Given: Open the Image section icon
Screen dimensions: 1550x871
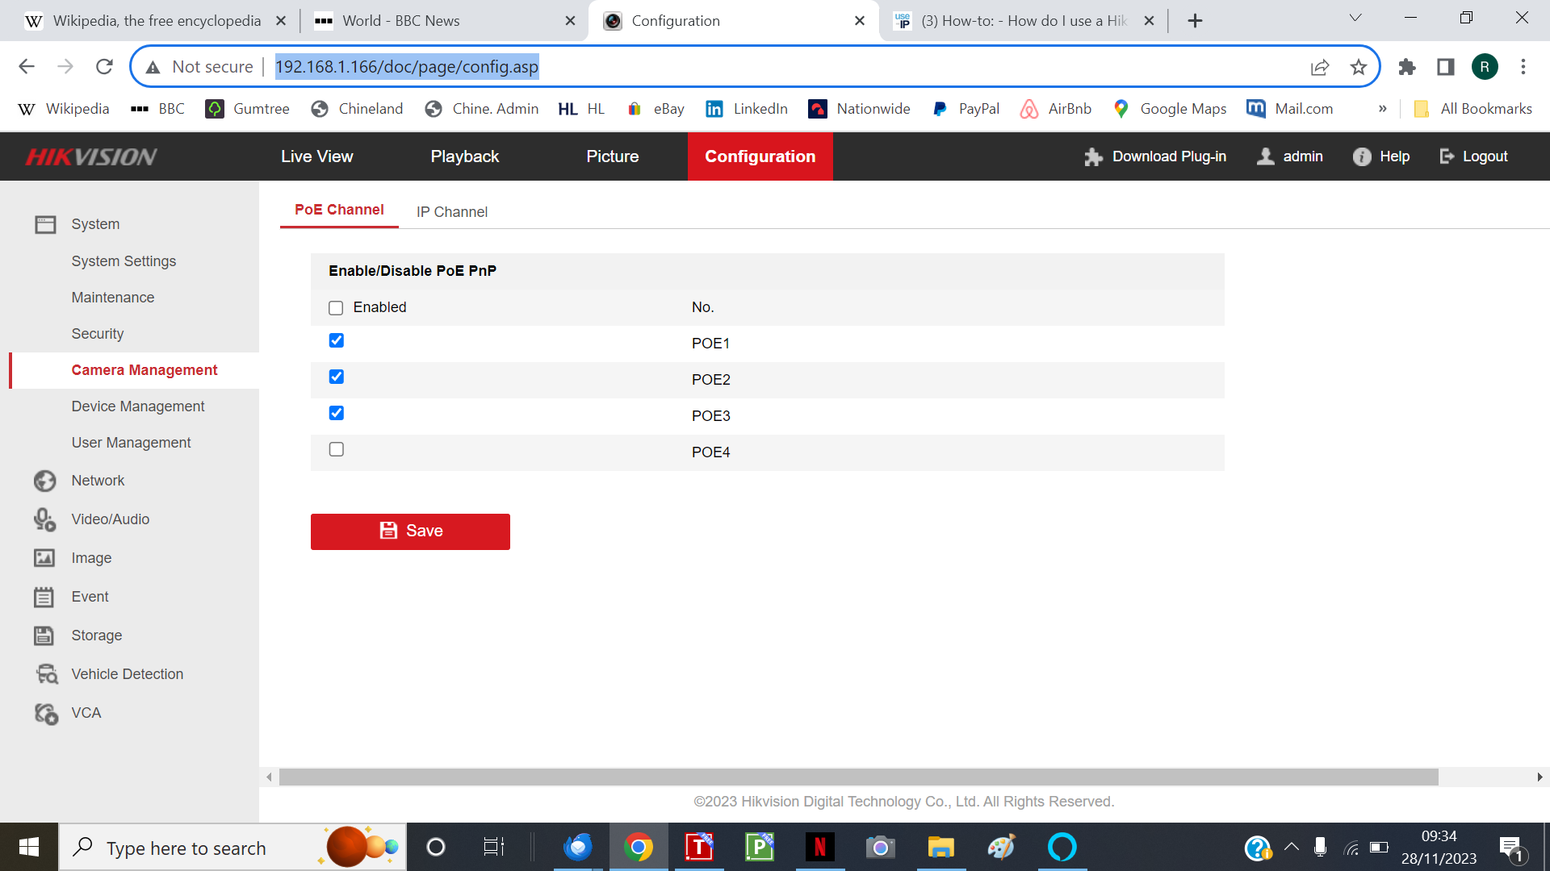Looking at the screenshot, I should (44, 558).
